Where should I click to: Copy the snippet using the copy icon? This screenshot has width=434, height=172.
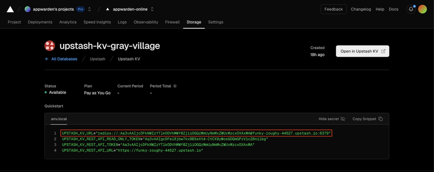pyautogui.click(x=380, y=118)
